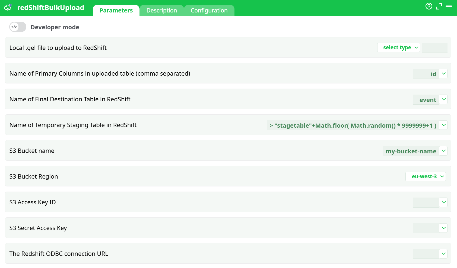This screenshot has height=268, width=457.
Task: Click the code icon on the Developer mode switch
Action: tap(14, 27)
